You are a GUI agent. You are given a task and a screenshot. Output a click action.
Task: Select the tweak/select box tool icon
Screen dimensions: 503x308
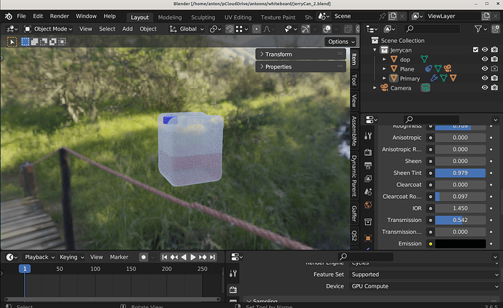coord(12,42)
